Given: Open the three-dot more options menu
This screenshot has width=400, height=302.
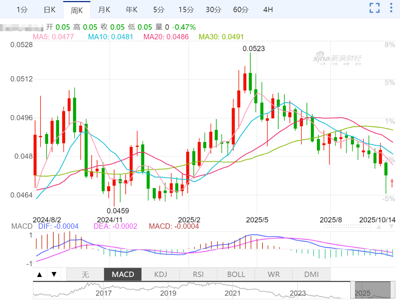Looking at the screenshot, I should coord(391,8).
